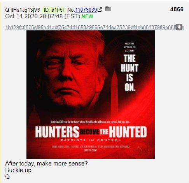The image size is (189, 183).
Task: Click the HUNTERS word on the poster
Action: (x=57, y=132)
